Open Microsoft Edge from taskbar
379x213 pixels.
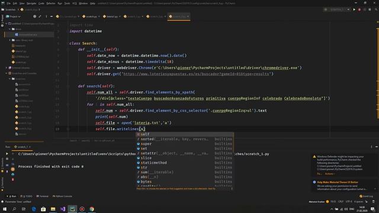(34, 209)
